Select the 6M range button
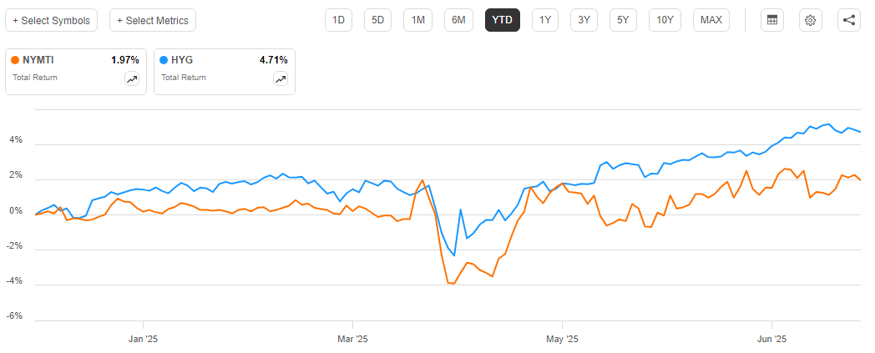This screenshot has height=353, width=875. coord(458,20)
